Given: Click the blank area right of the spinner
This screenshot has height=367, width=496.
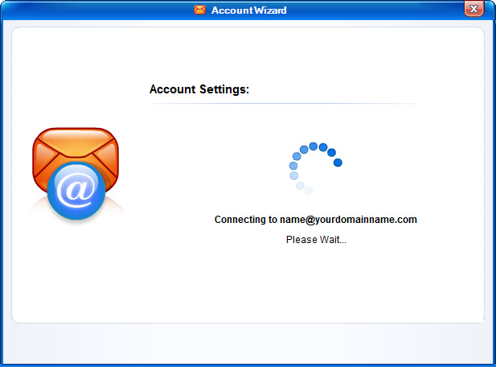Looking at the screenshot, I should [x=410, y=167].
